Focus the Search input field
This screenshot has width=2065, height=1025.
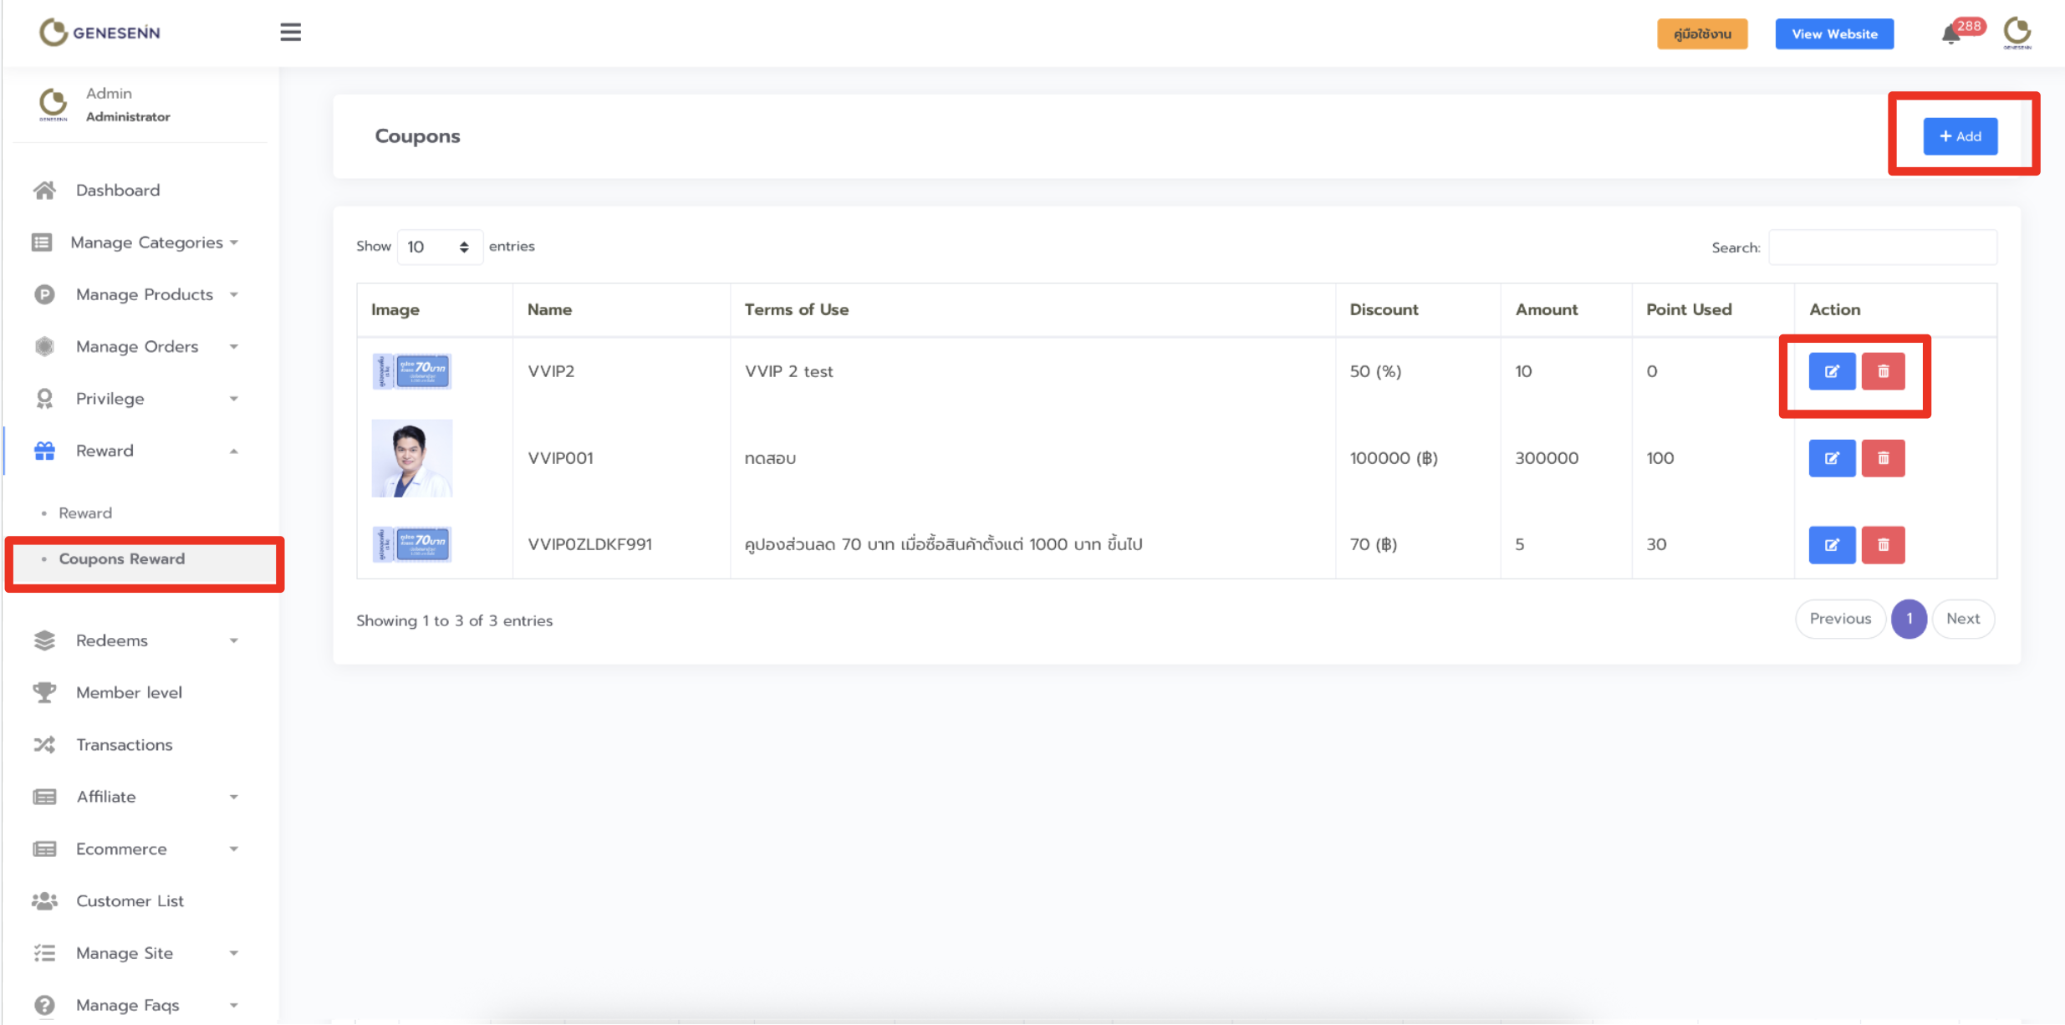(1882, 247)
